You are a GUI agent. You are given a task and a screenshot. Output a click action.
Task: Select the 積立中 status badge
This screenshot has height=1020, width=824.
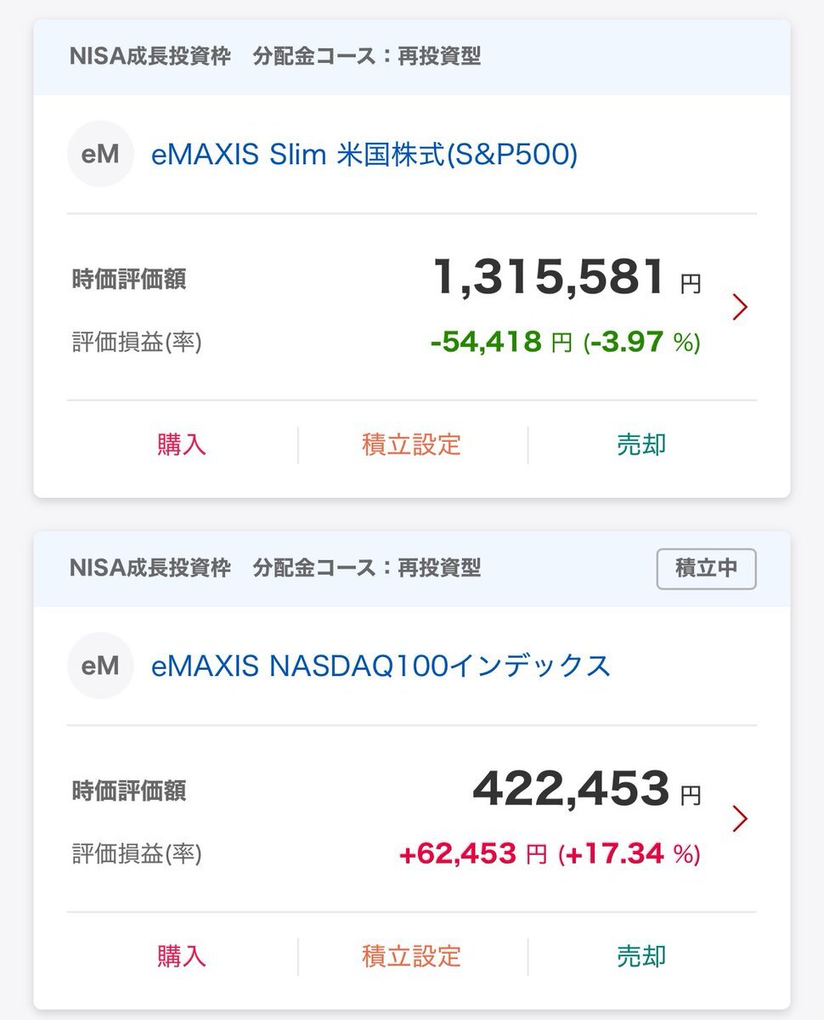tap(706, 569)
